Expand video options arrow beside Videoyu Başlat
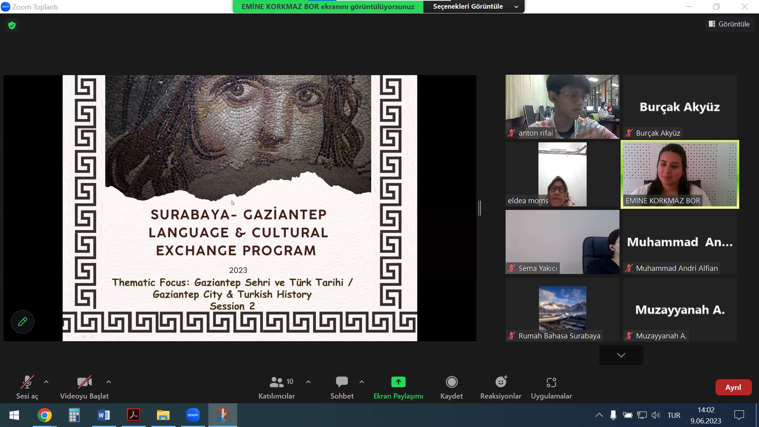 109,382
